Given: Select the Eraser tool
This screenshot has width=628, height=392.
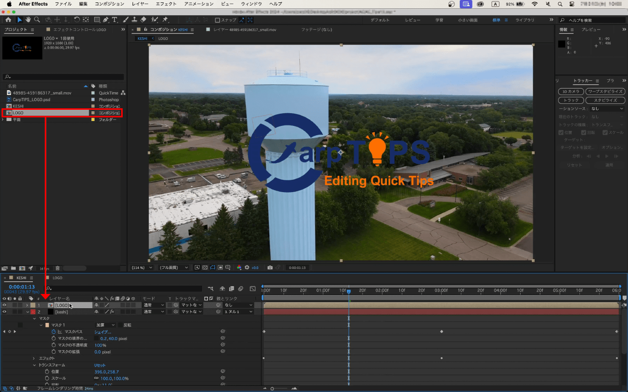Looking at the screenshot, I should coord(143,20).
